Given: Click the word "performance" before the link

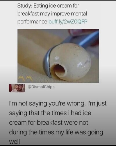Looking at the screenshot, I should [32, 22].
